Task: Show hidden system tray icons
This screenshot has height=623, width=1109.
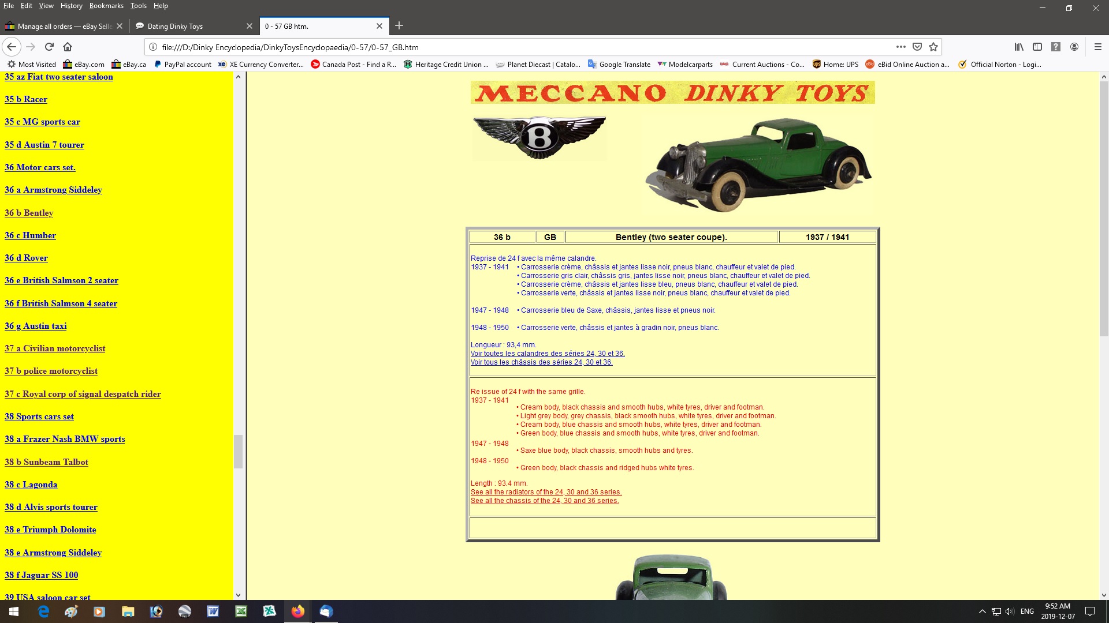Action: point(982,611)
